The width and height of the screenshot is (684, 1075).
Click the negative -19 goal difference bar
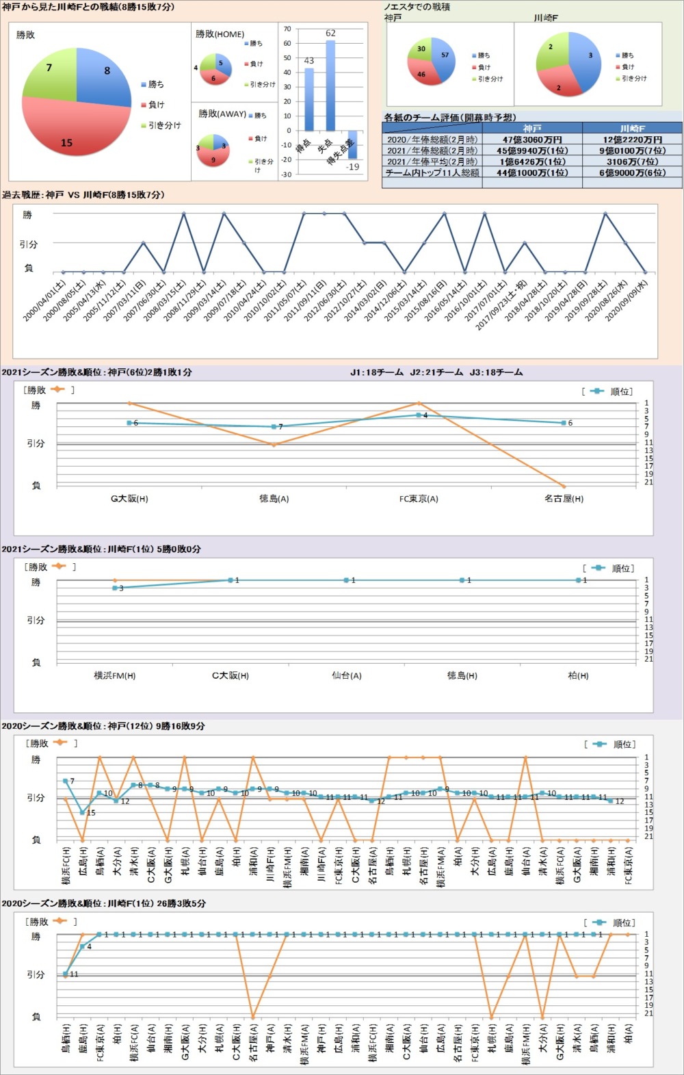[x=352, y=144]
